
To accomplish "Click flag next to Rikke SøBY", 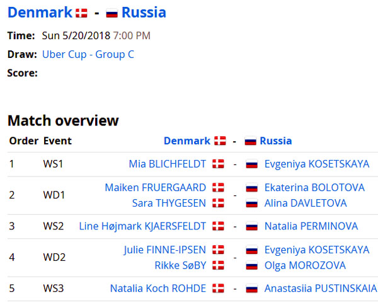I will coord(218,265).
